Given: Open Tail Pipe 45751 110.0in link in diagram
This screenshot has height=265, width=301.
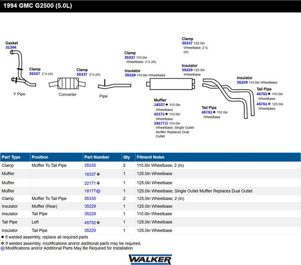Looking at the screenshot, I should tap(207, 112).
